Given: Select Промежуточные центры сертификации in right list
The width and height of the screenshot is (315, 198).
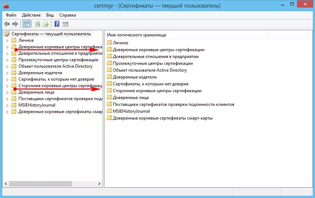Looking at the screenshot, I should point(153,63).
